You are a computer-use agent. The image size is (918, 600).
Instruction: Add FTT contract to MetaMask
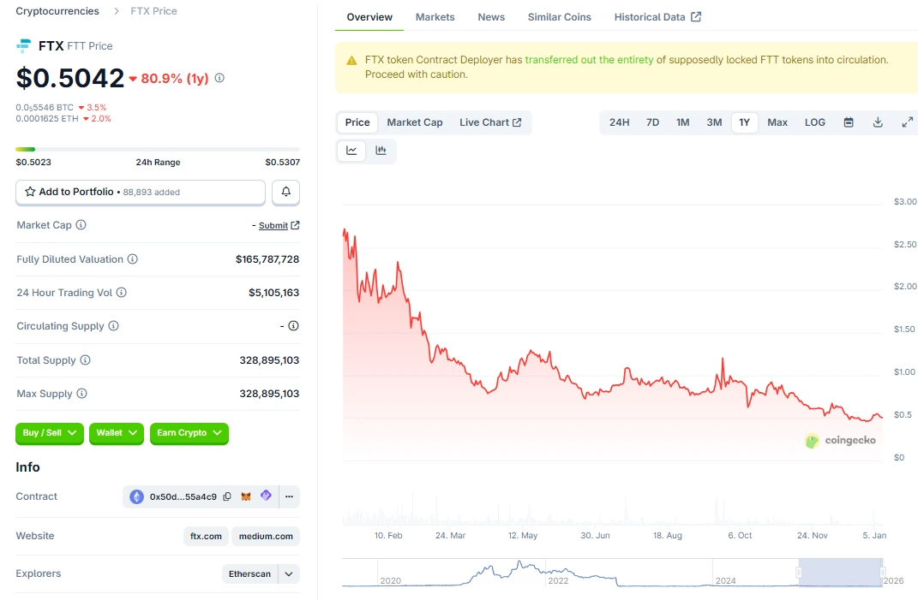coord(245,496)
